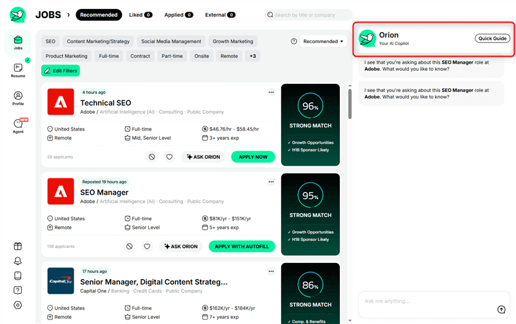The height and width of the screenshot is (324, 516).
Task: Expand the +3 more filters chip
Action: (253, 56)
